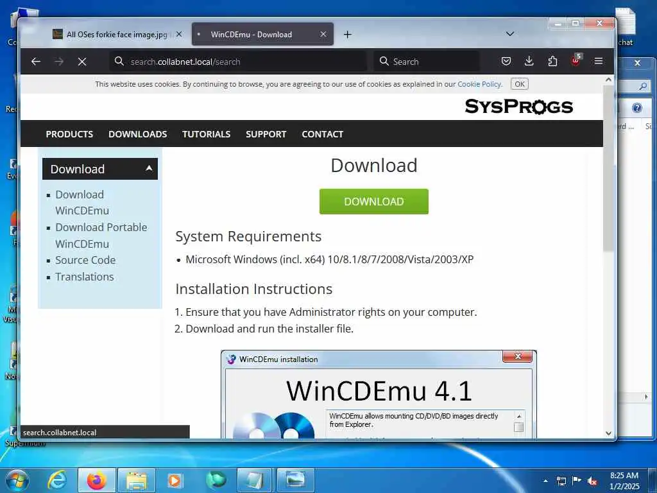
Task: Open the media player taskbar icon
Action: coord(175,480)
